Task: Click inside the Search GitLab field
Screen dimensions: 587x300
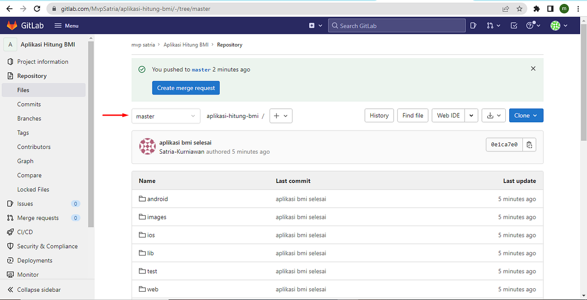Action: (396, 25)
